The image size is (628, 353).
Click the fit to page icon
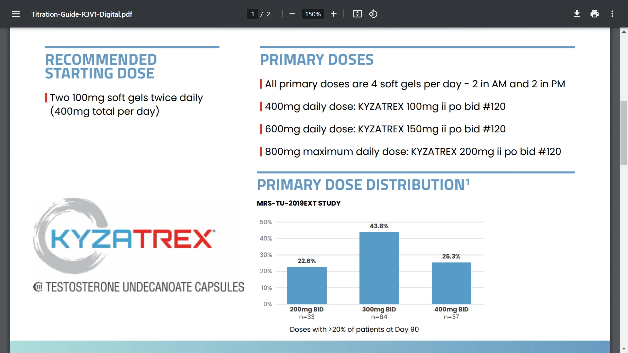pos(357,14)
